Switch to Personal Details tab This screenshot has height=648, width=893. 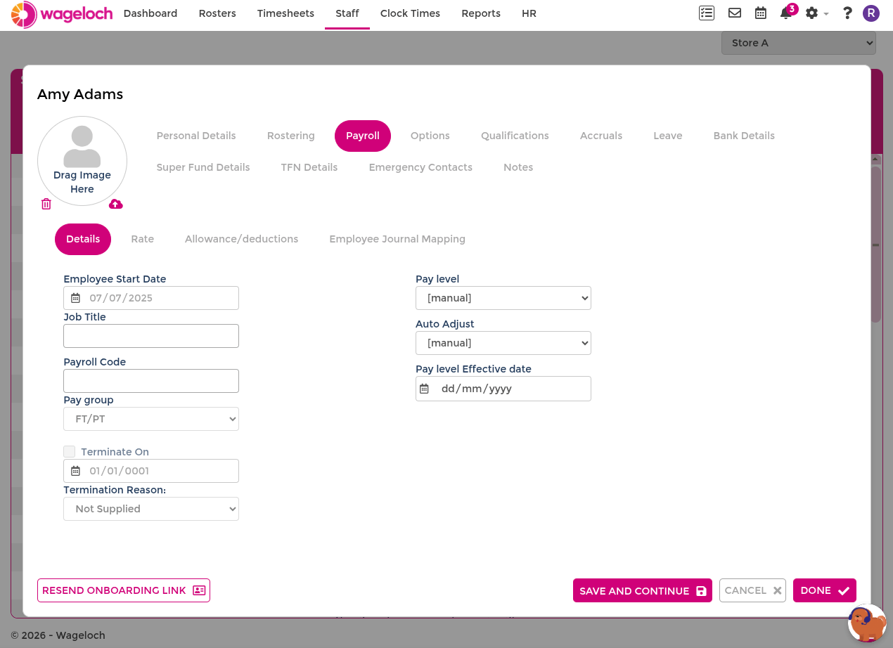point(196,136)
